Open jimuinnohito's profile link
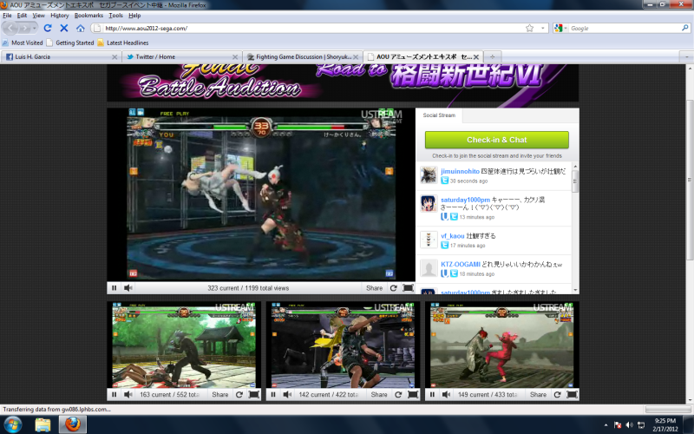694x434 pixels. (460, 171)
